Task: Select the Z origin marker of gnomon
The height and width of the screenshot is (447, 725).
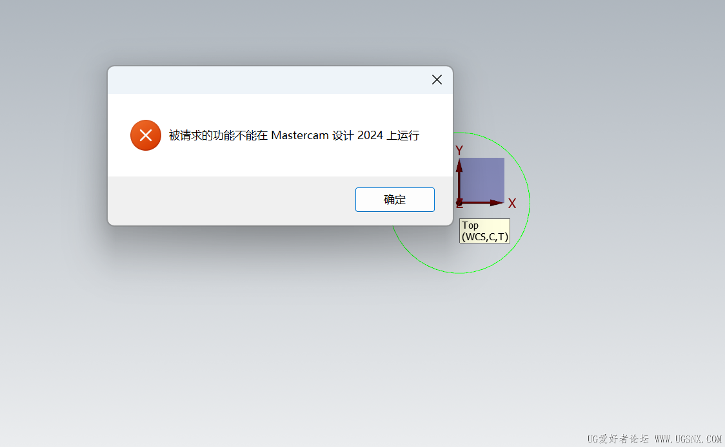Action: tap(459, 203)
